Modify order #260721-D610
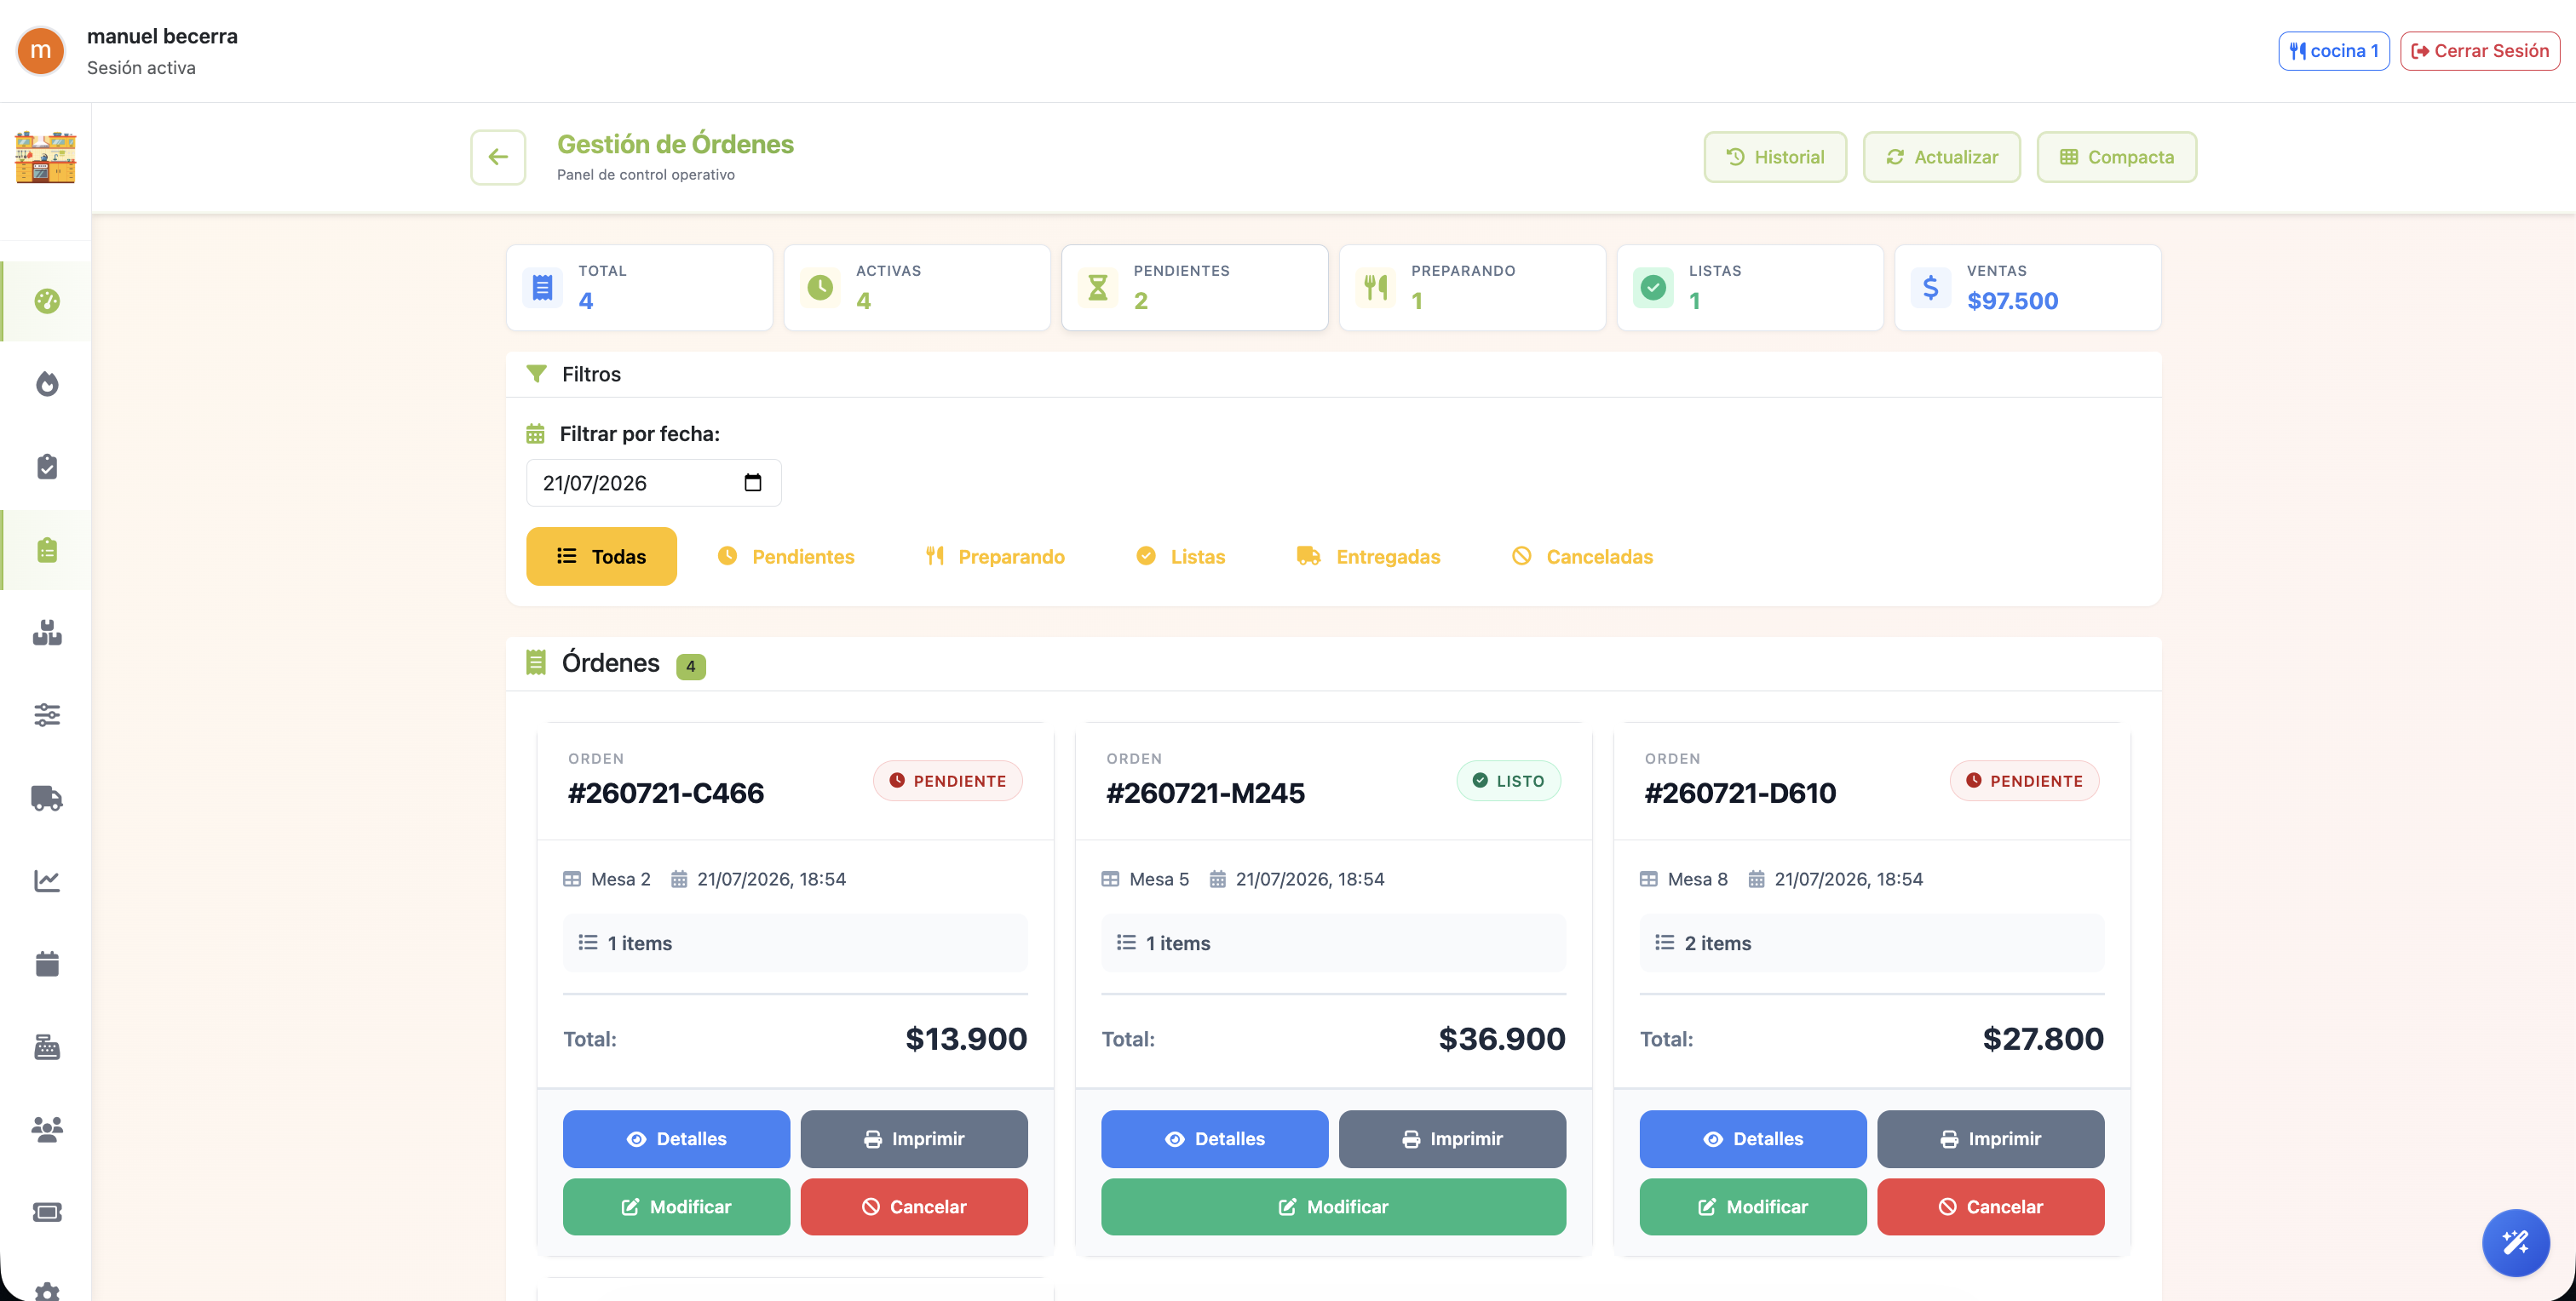 point(1753,1207)
